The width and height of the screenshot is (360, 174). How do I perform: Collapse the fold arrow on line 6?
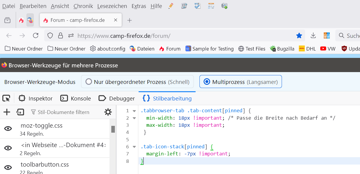pyautogui.click(x=134, y=147)
